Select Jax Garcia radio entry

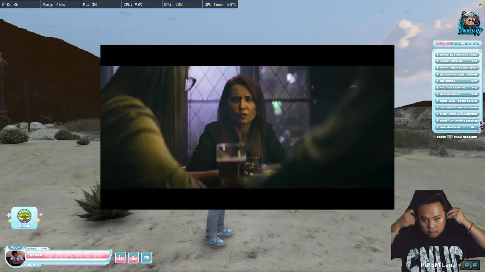click(457, 81)
